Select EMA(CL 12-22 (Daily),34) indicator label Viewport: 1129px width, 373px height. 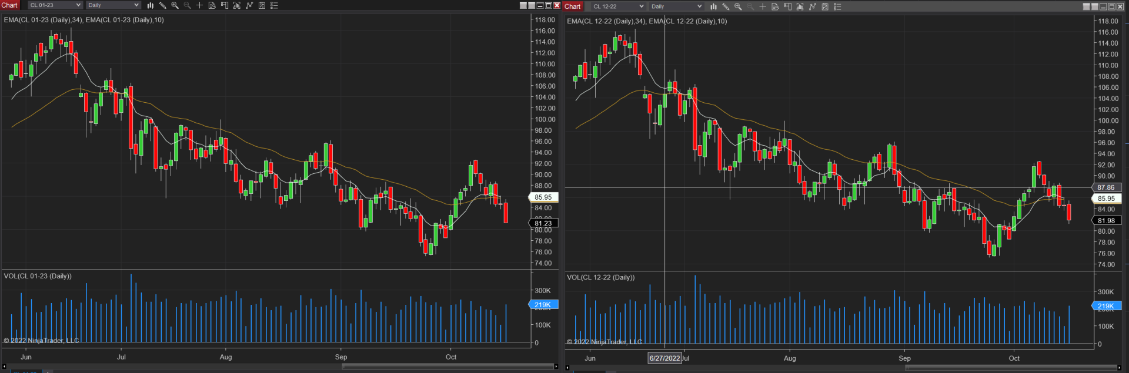606,21
